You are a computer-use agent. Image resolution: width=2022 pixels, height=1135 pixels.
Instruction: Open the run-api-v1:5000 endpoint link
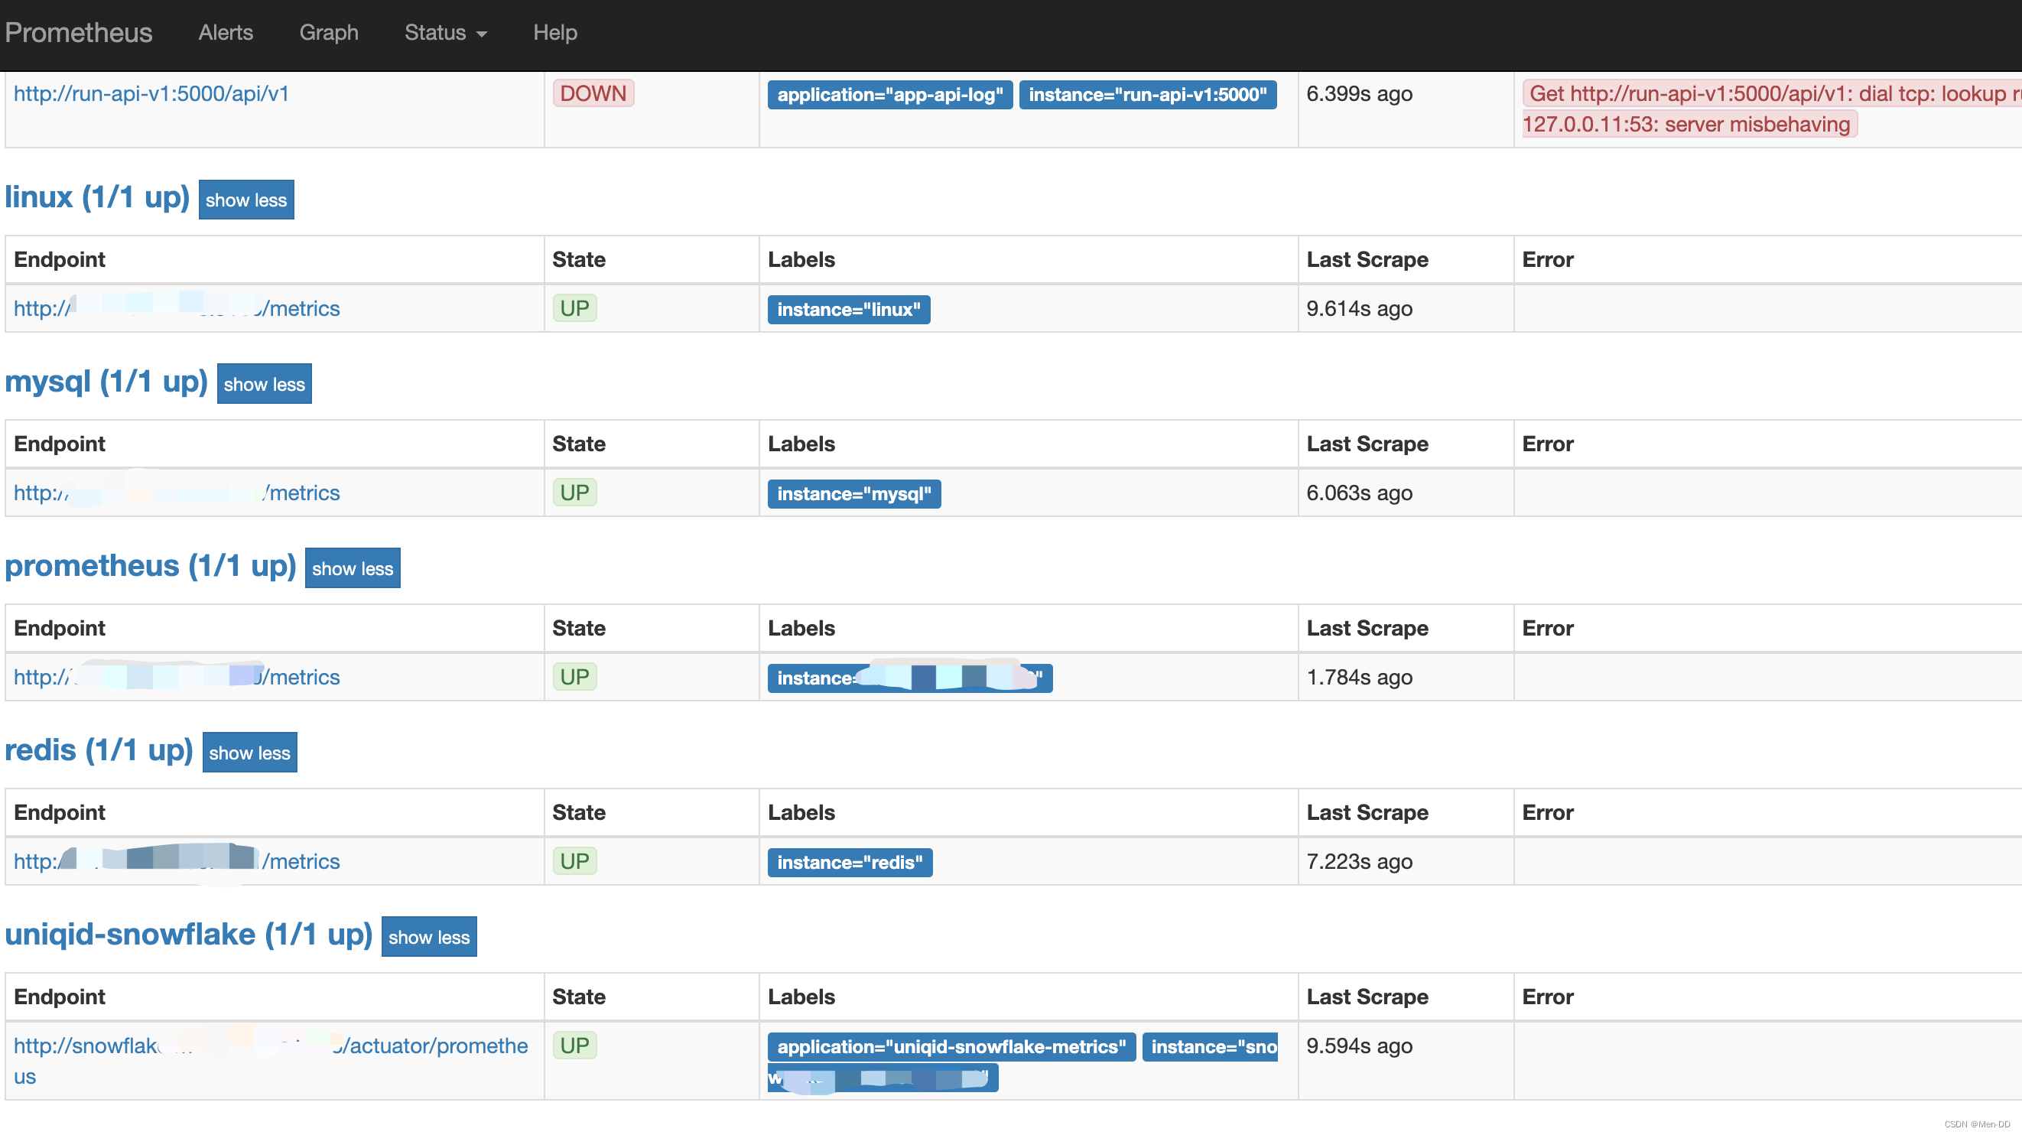point(151,93)
